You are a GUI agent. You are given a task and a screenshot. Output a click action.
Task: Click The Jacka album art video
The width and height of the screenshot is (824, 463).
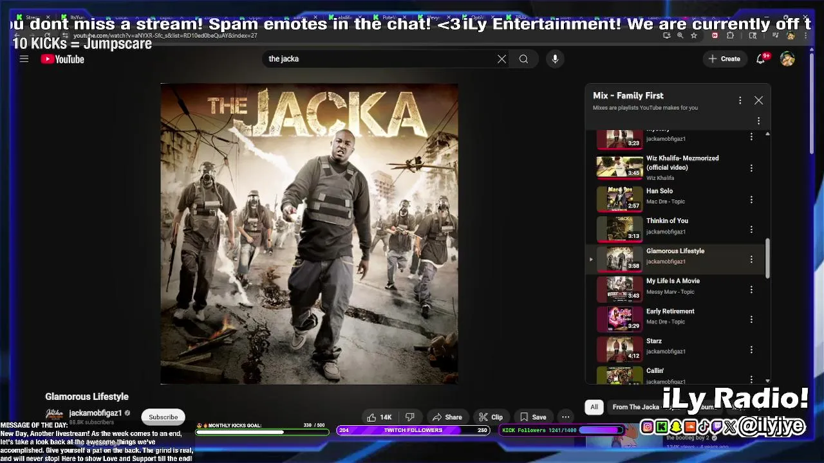point(309,233)
